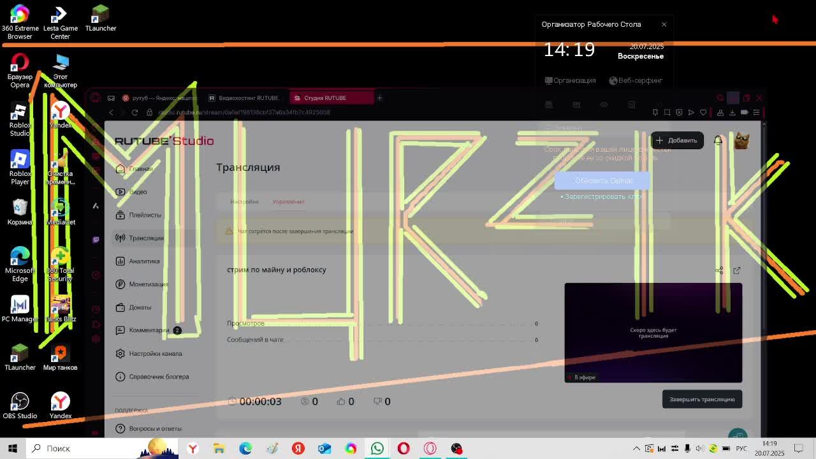Open the Windows notification center
Viewport: 816px width, 459px height.
pyautogui.click(x=799, y=449)
